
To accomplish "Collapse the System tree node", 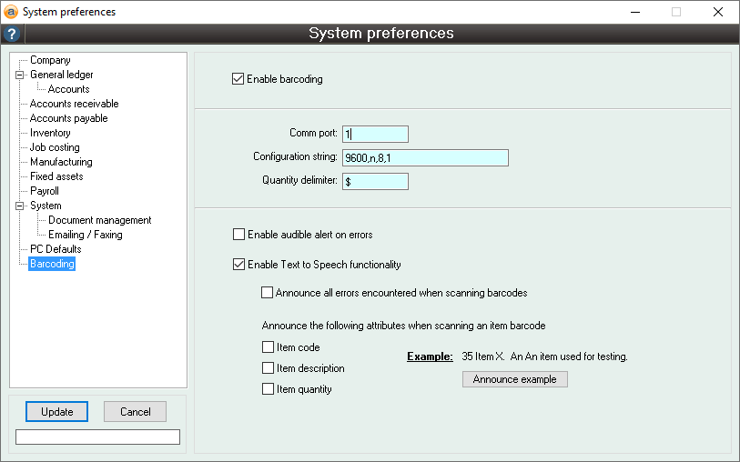I will [18, 206].
